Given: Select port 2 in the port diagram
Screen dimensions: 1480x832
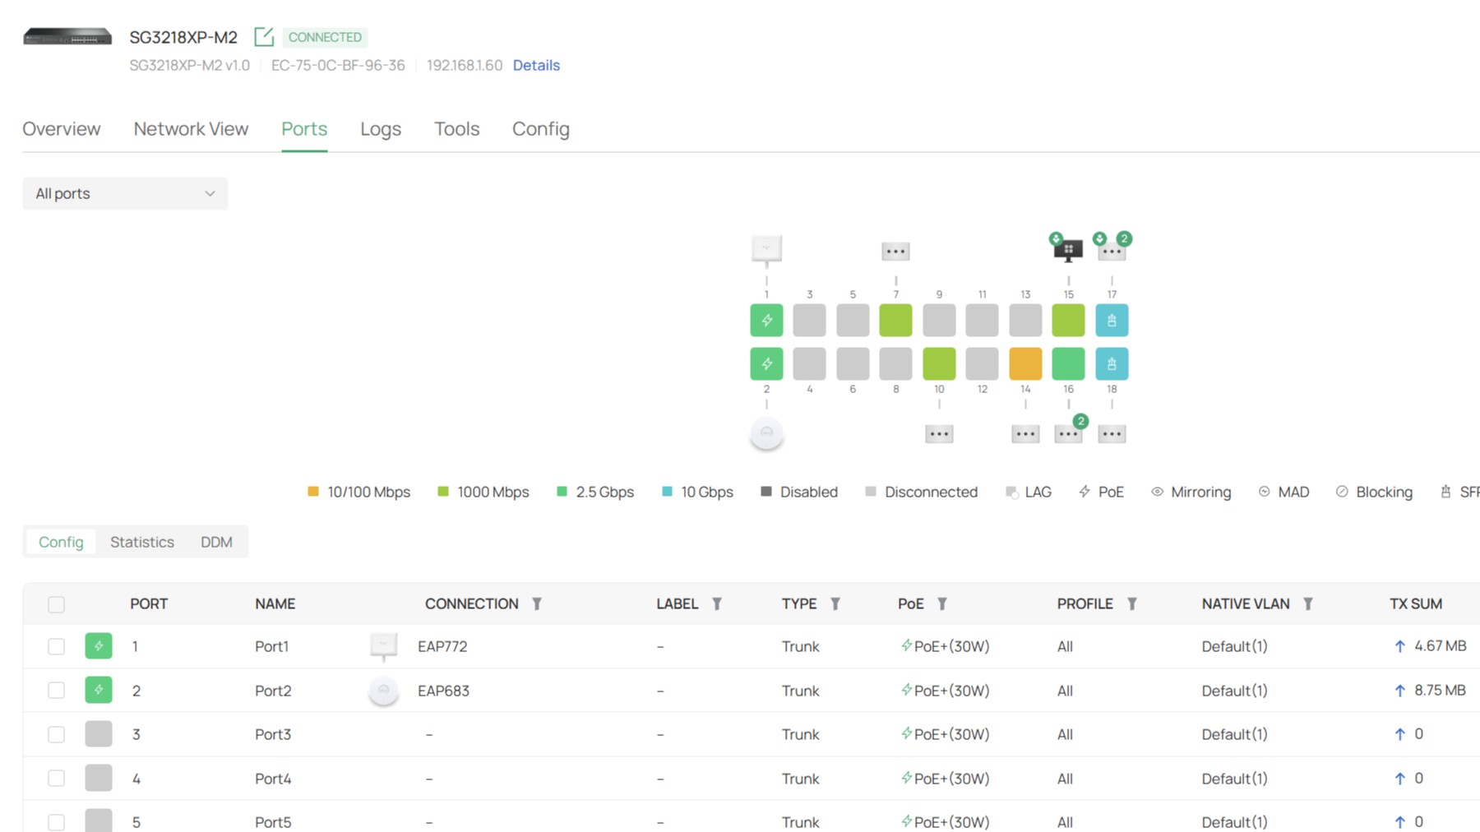Looking at the screenshot, I should pyautogui.click(x=766, y=363).
